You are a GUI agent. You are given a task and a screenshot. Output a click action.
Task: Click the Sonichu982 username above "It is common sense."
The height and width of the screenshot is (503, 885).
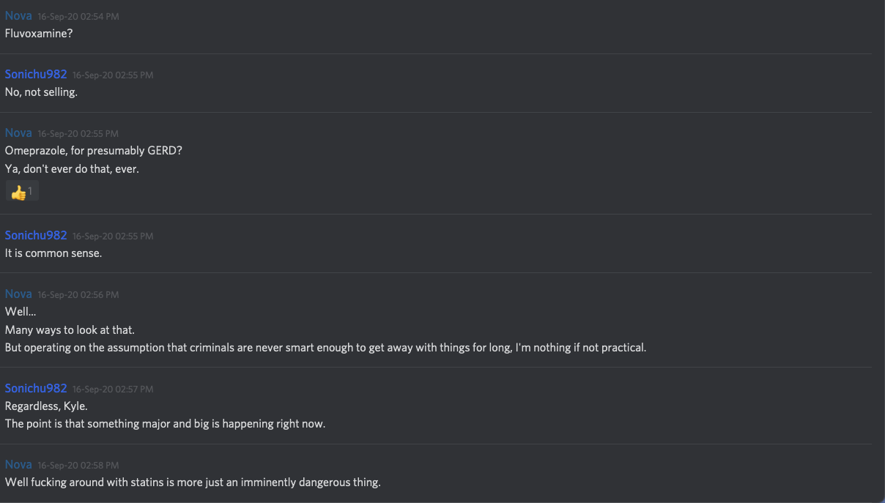(x=36, y=235)
